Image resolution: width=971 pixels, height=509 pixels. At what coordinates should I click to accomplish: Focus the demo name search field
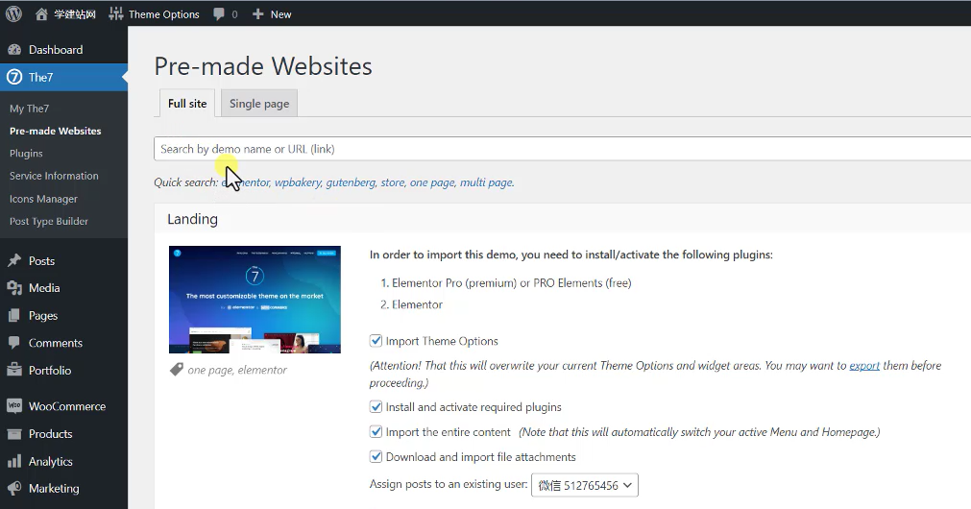562,149
